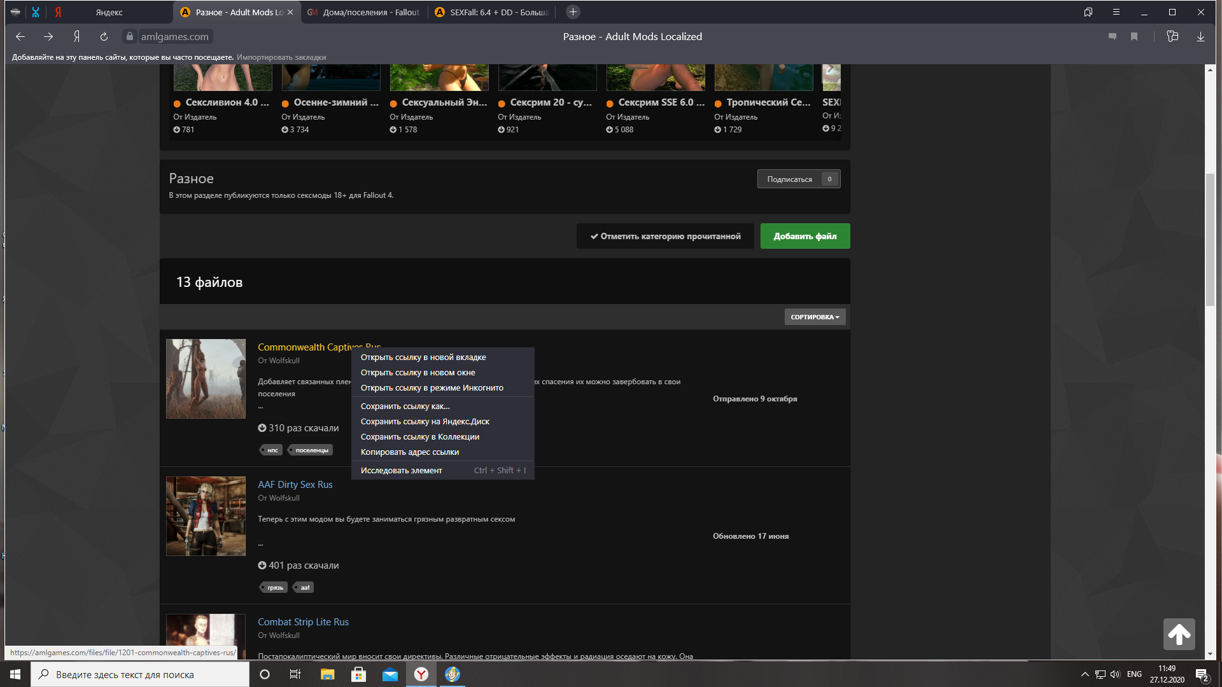
Task: Open the 'AAF Dirty Sex Rus' link
Action: click(x=295, y=485)
